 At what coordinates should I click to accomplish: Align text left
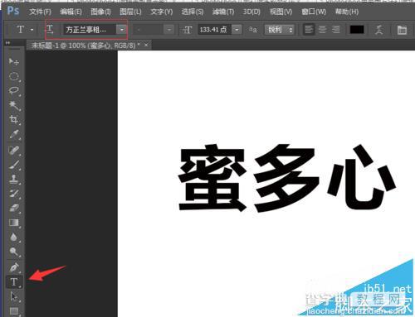[309, 30]
